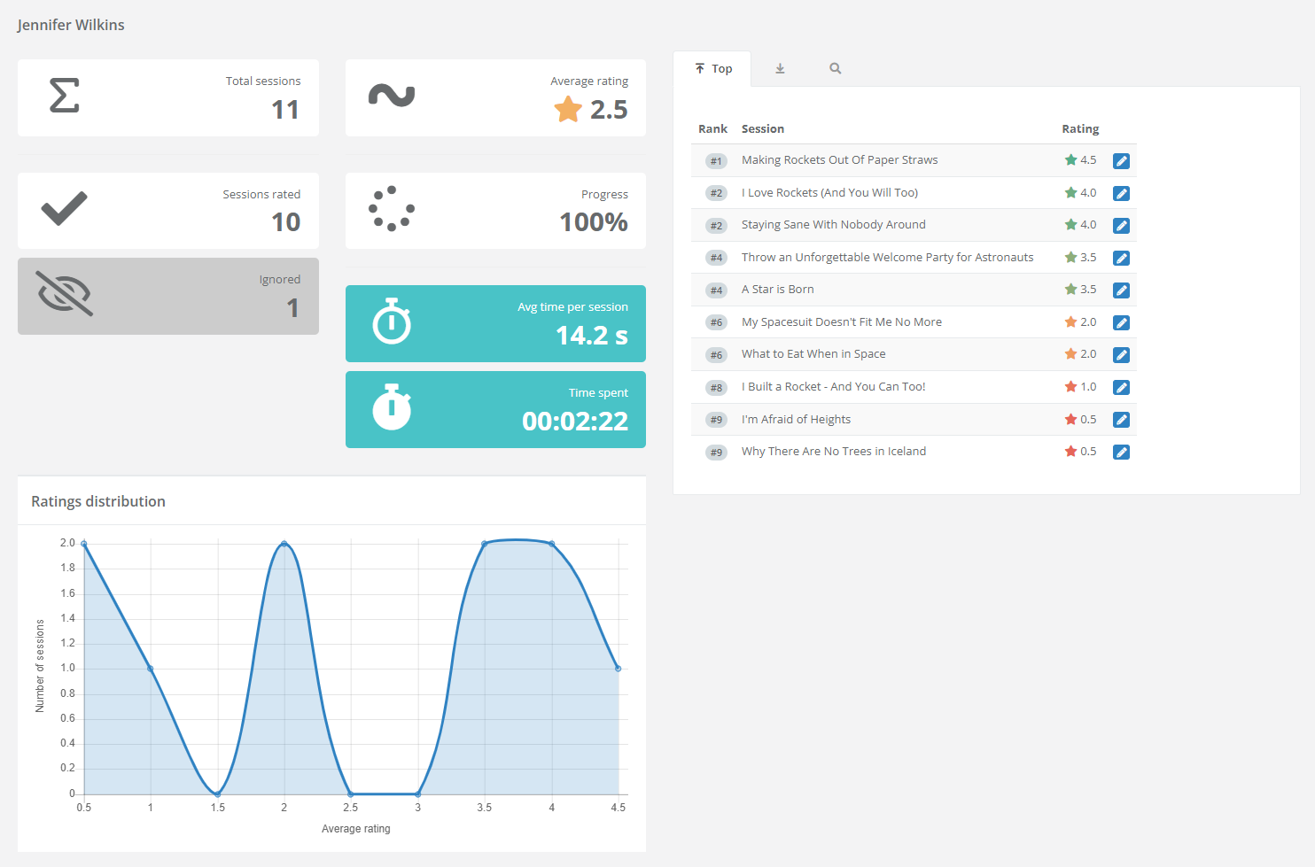This screenshot has width=1315, height=867.
Task: Click the Progress 100% card
Action: (495, 211)
